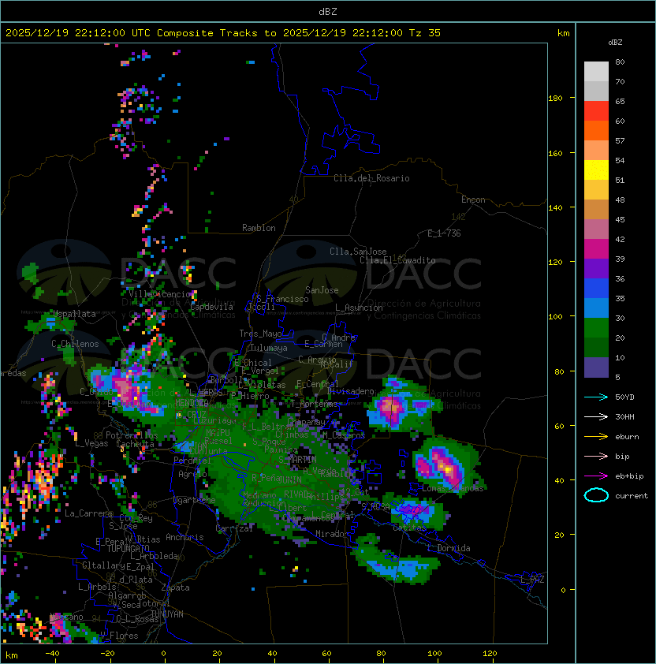Click the '180' tick on right km axis

(x=555, y=99)
